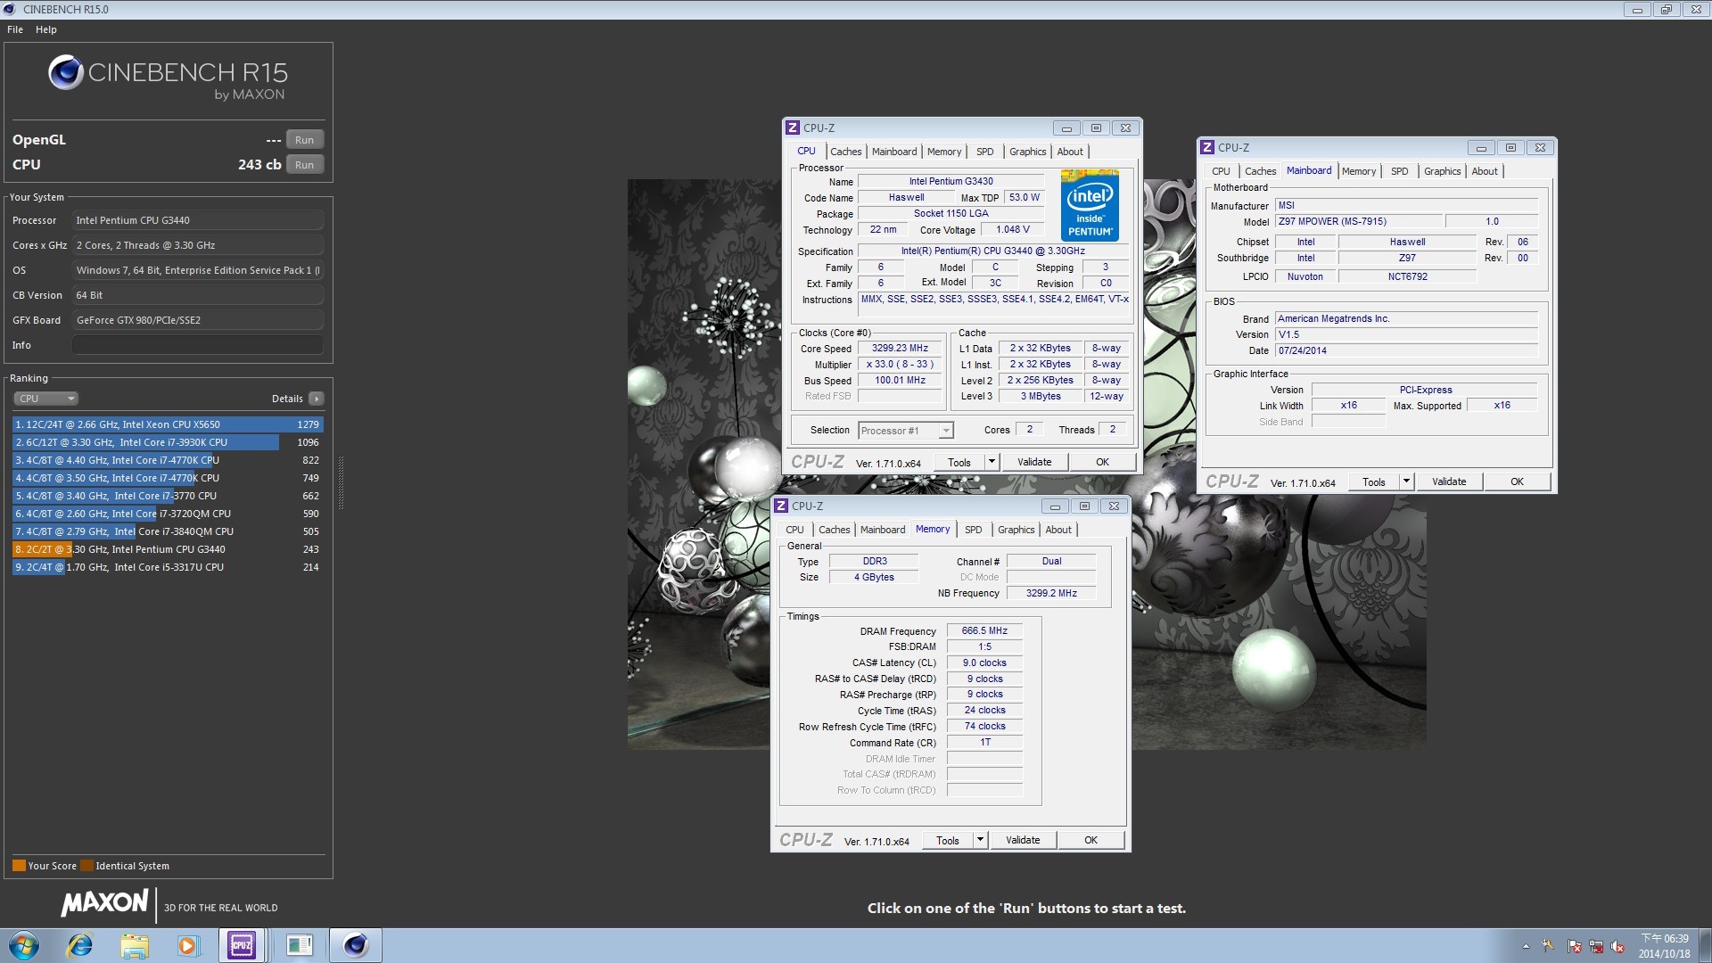Screen dimensions: 1712x963
Task: Click Cinebench app icon in title bar
Action: pyautogui.click(x=12, y=9)
